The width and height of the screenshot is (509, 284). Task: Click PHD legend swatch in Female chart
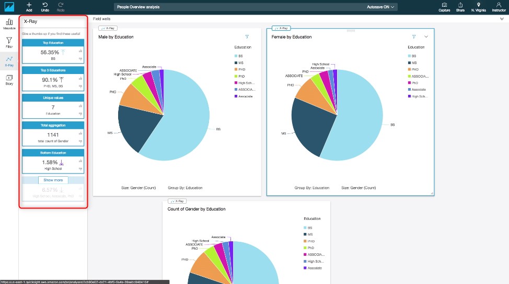tap(409, 69)
